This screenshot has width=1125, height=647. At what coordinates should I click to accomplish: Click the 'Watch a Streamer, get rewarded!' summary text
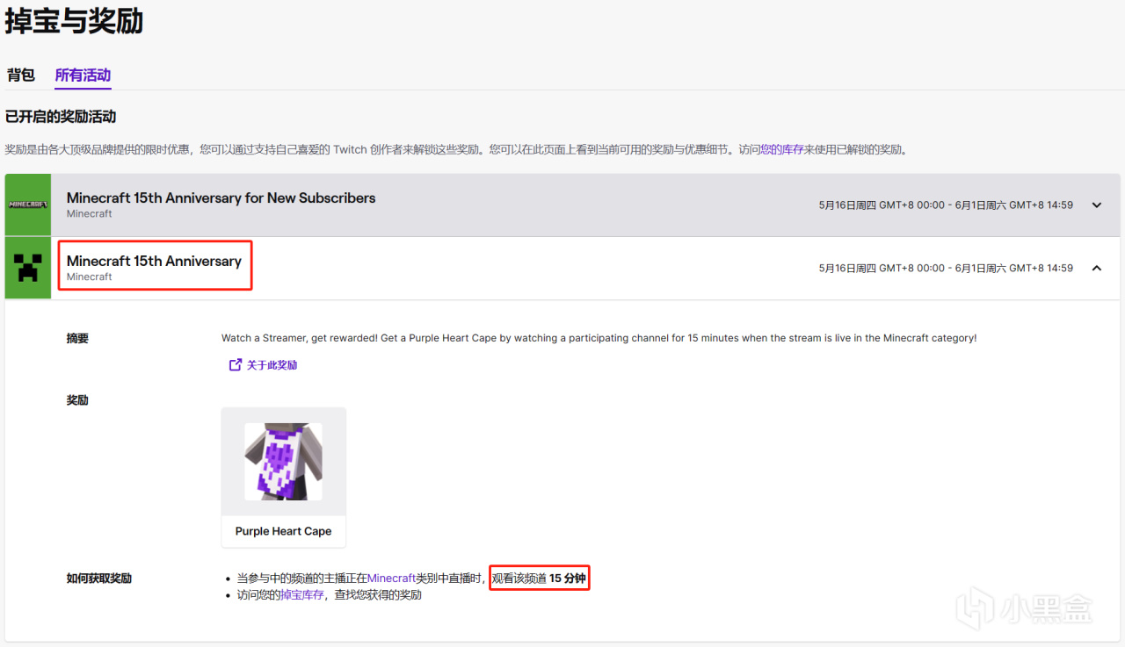(x=599, y=338)
